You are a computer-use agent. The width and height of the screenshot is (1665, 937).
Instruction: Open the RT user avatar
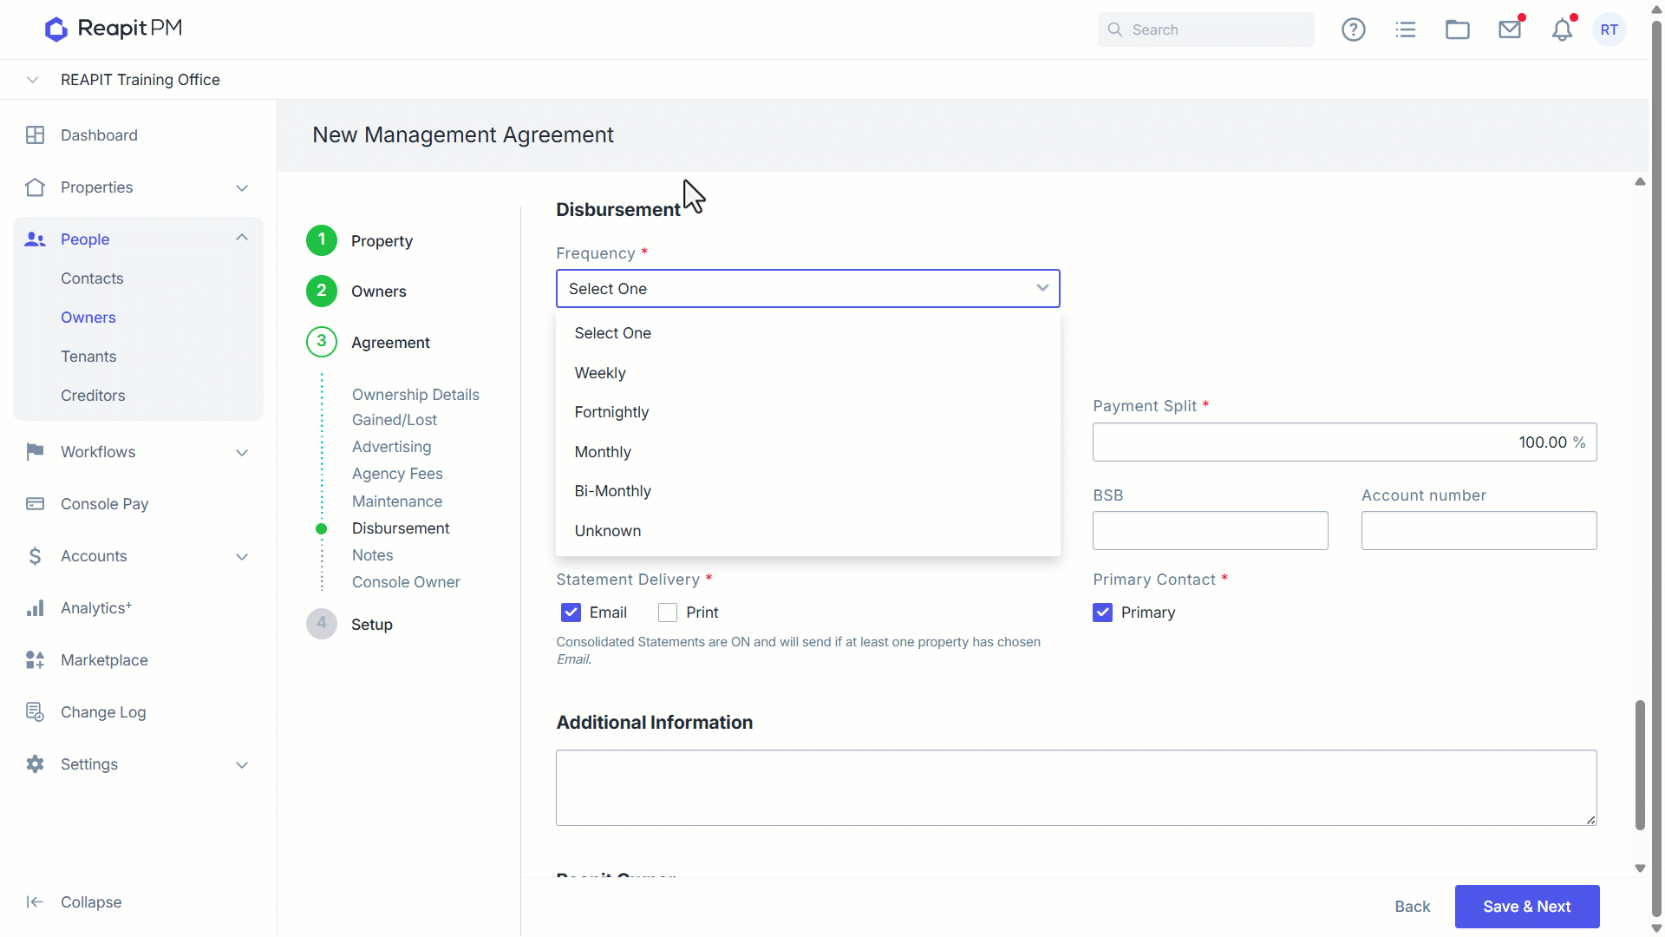[x=1609, y=29]
